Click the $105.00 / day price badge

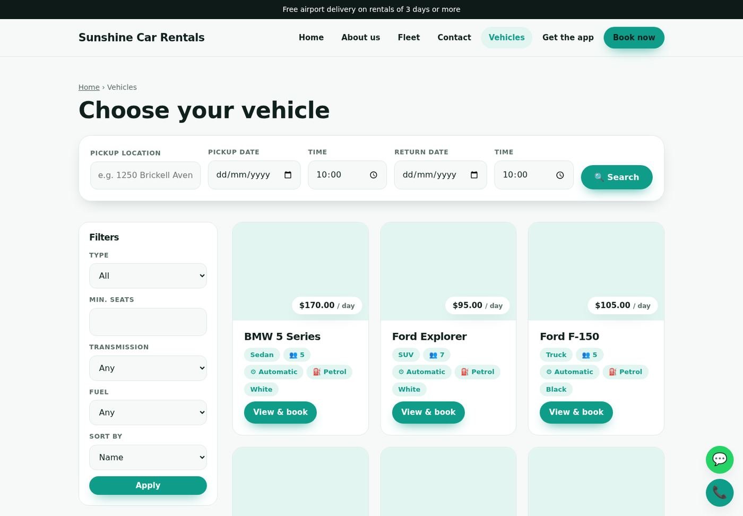(x=623, y=306)
